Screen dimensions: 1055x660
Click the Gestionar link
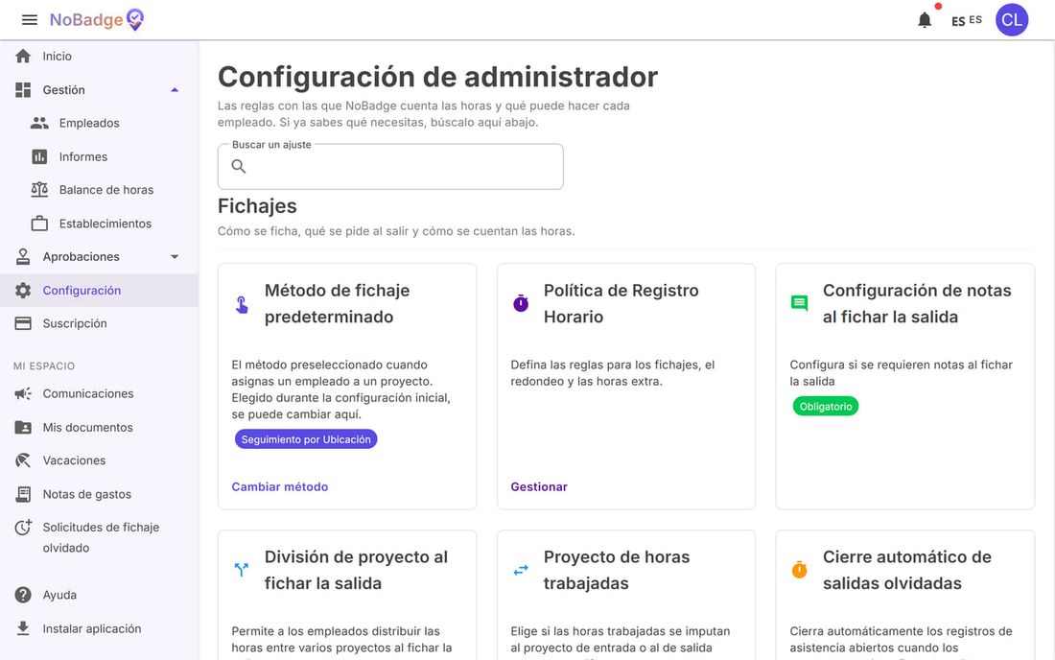539,486
